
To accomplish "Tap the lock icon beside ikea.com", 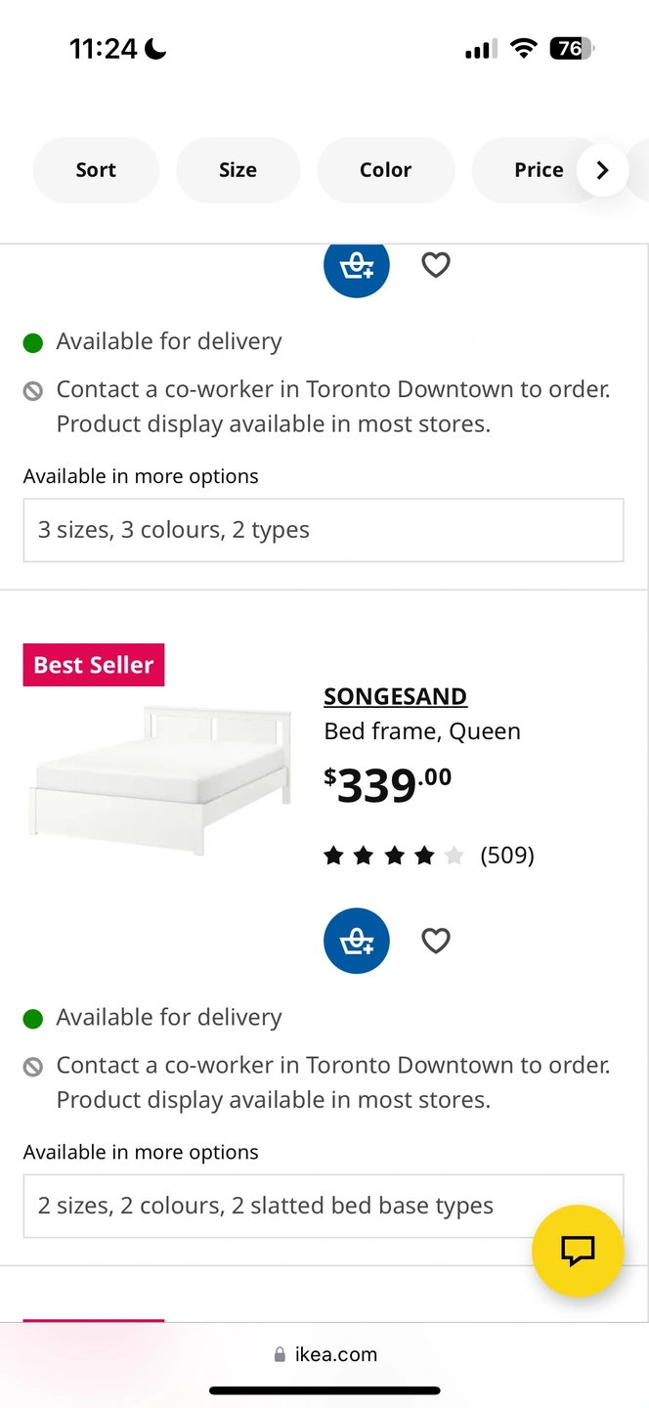I will coord(281,1355).
